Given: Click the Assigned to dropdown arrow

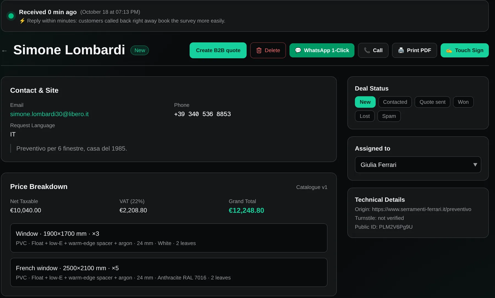Looking at the screenshot, I should coord(475,165).
